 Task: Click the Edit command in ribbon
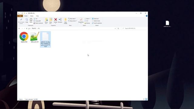86,21
